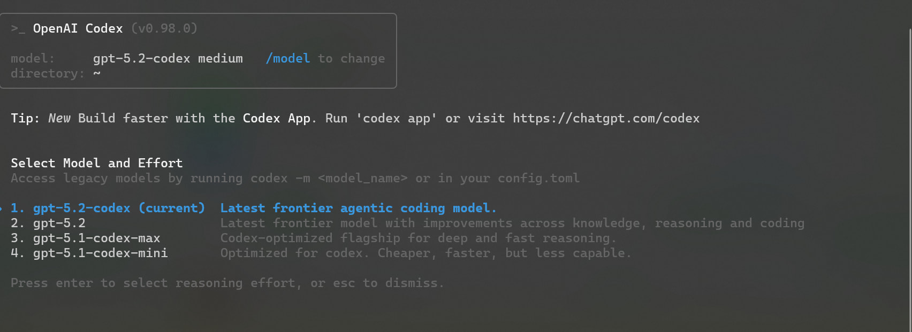The image size is (912, 332).
Task: Open the https://chatgpt.com/codex link
Action: 606,118
